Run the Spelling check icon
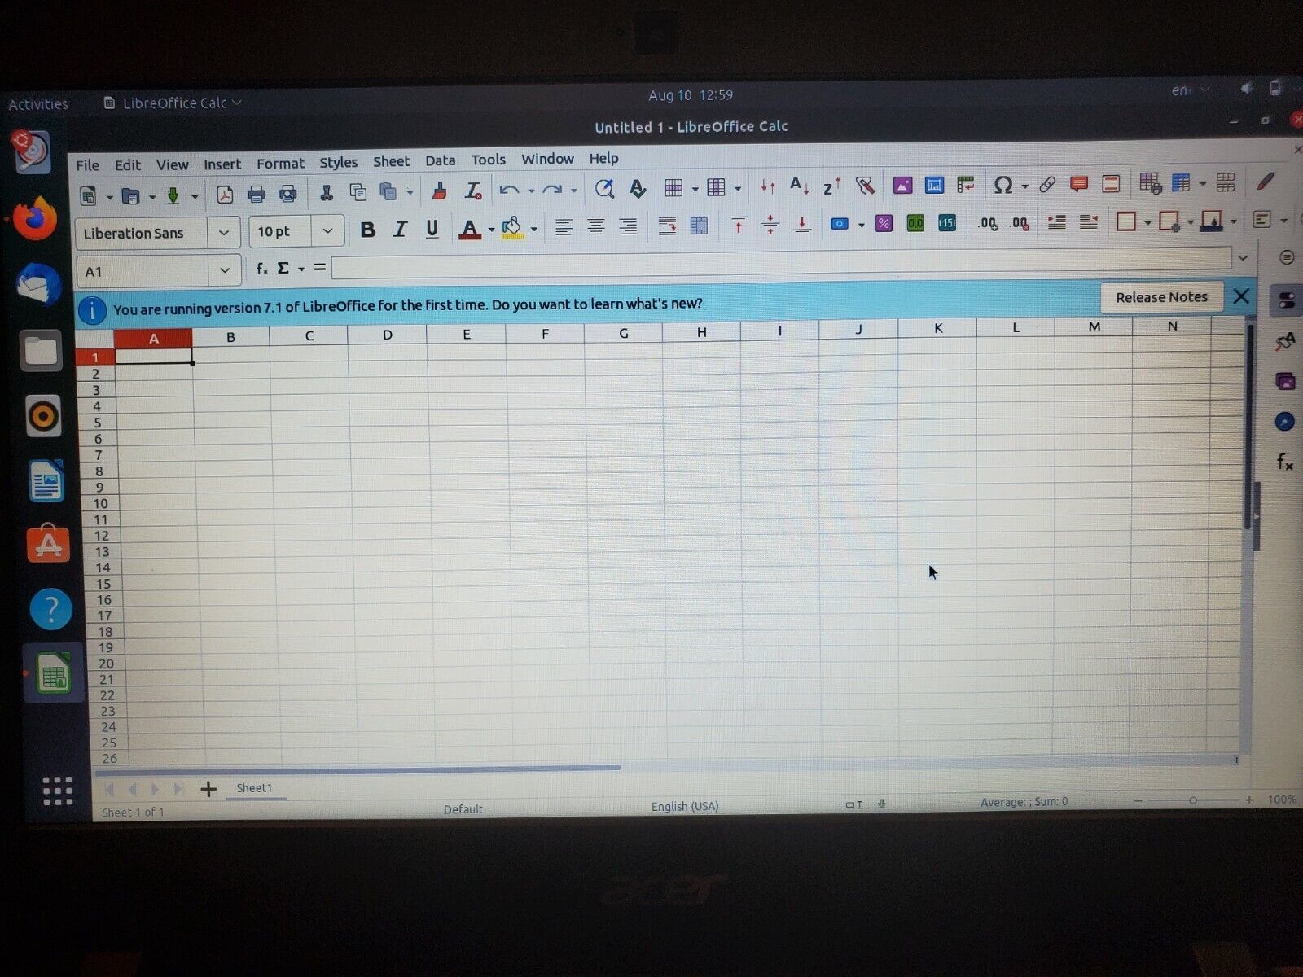Viewport: 1303px width, 977px height. click(638, 189)
